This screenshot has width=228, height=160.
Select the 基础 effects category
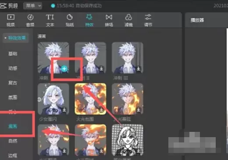pyautogui.click(x=13, y=54)
